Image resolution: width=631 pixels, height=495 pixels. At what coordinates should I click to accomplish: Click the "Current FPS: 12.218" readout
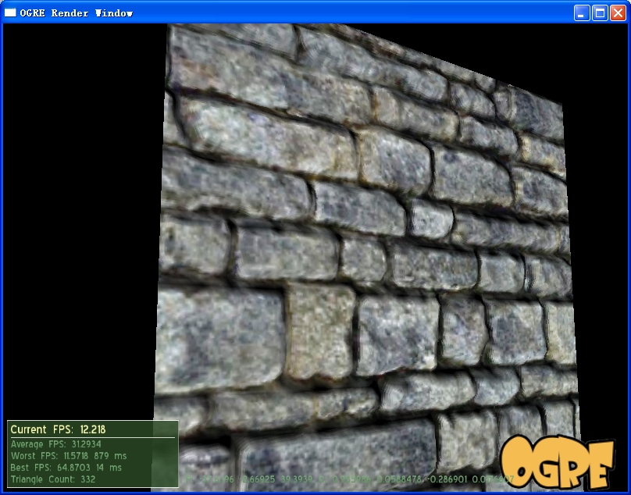tap(58, 429)
